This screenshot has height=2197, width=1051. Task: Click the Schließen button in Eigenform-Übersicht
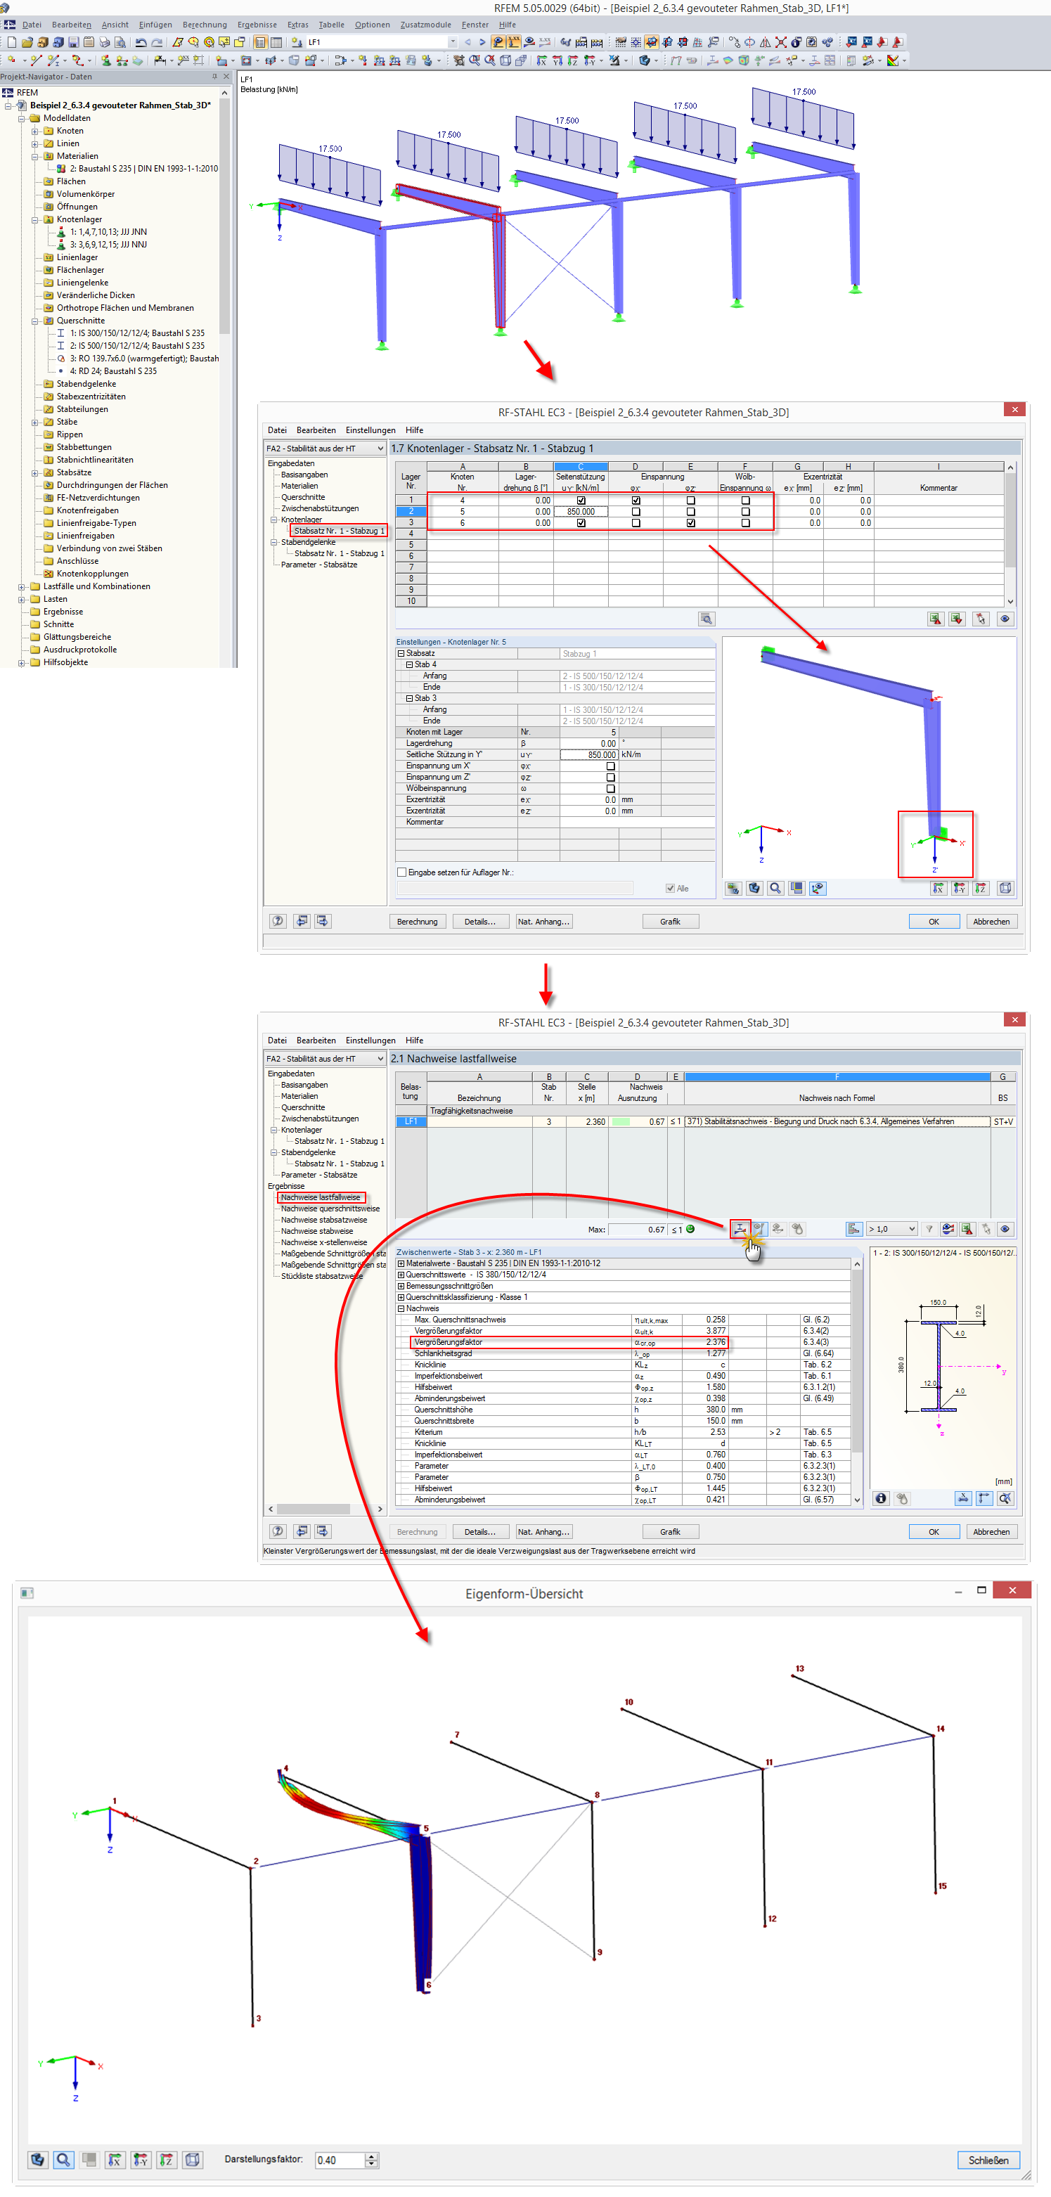click(x=988, y=2160)
